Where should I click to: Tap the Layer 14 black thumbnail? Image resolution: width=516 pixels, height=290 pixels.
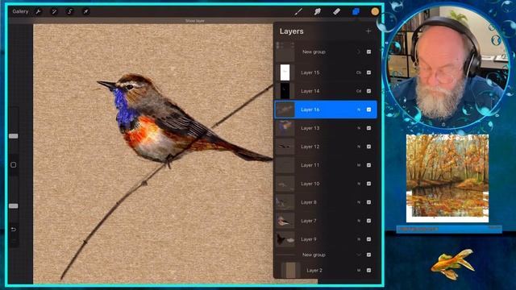[285, 91]
